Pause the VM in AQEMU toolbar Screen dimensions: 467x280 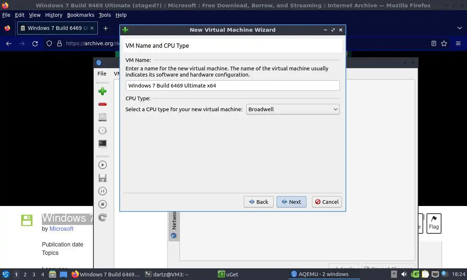pos(103,191)
